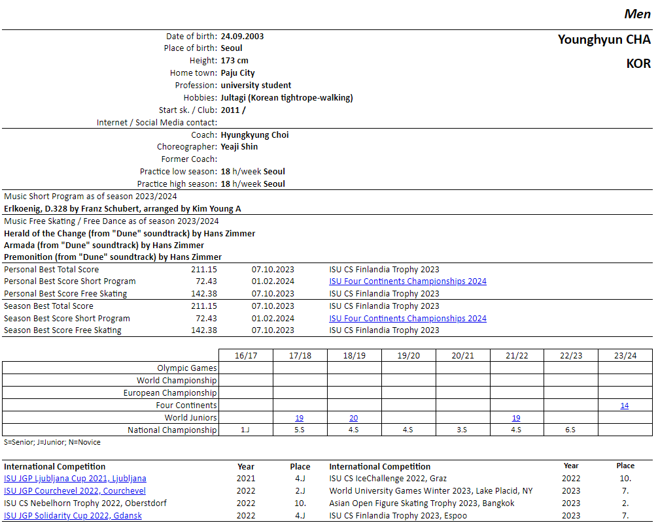Select profession university student
This screenshot has height=525, width=658.
256,86
